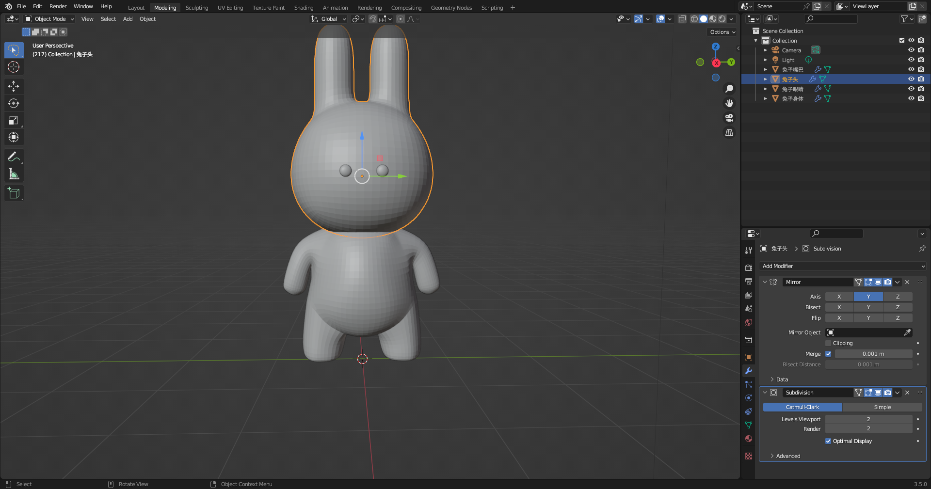
Task: Switch to the Sculpting workspace tab
Action: point(197,8)
